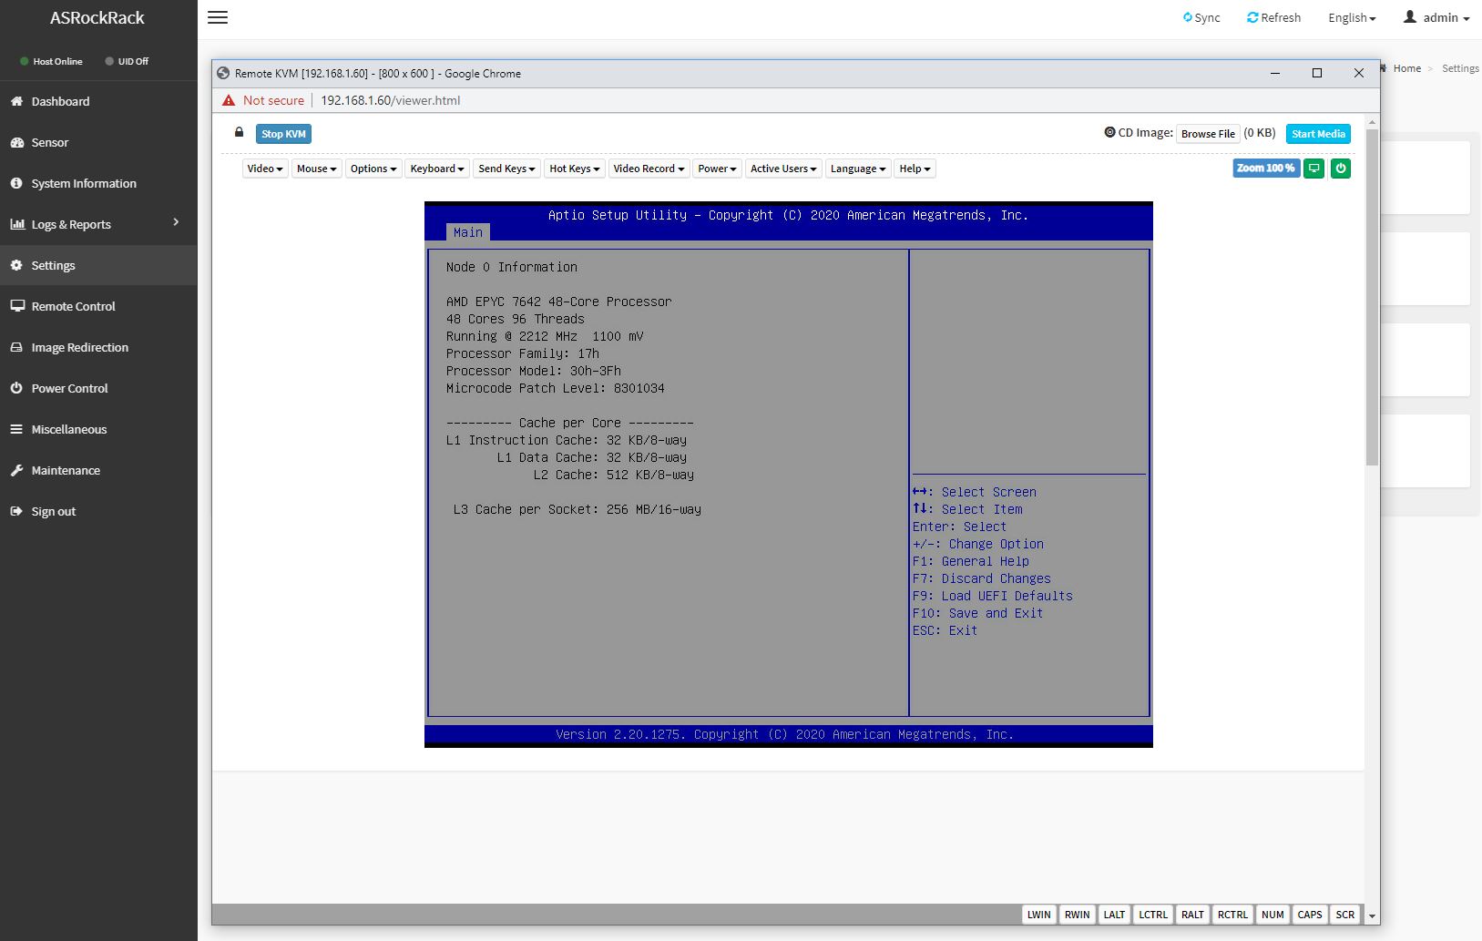Click the Stop KVM button
This screenshot has width=1482, height=941.
[283, 134]
